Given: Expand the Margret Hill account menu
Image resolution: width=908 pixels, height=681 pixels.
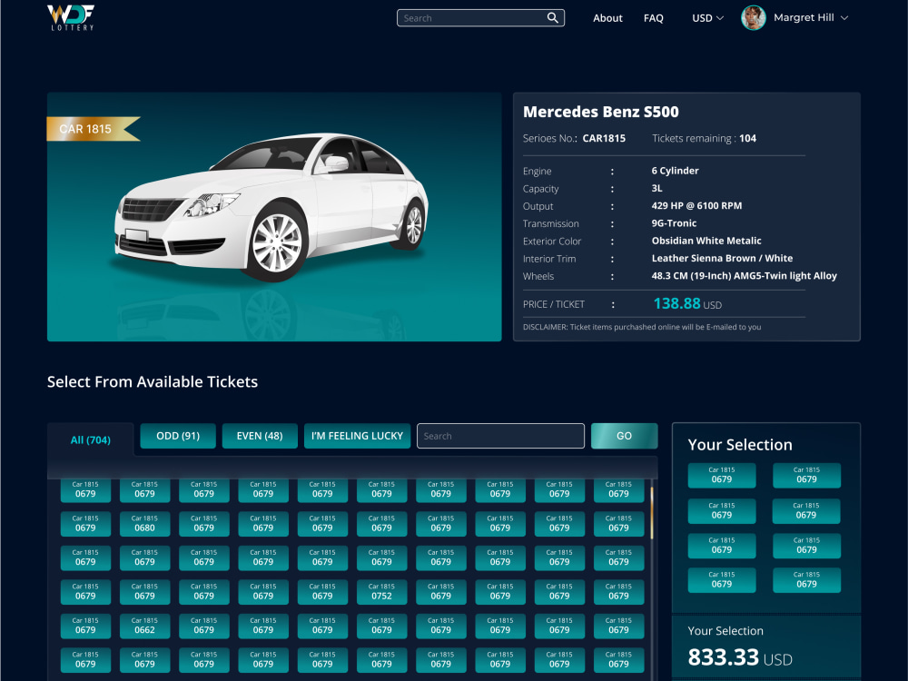Looking at the screenshot, I should point(811,18).
